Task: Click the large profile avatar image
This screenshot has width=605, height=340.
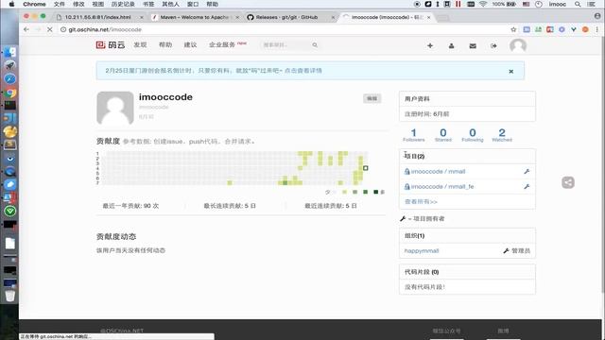Action: point(115,108)
